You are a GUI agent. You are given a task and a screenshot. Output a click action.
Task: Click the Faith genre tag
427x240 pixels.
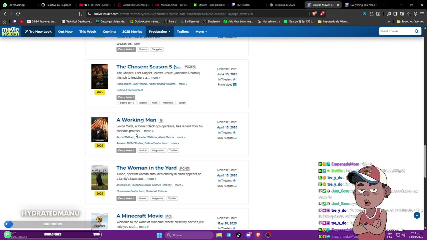[154, 103]
